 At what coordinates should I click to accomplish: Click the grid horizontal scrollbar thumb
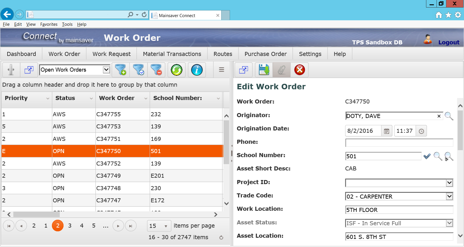[x=36, y=215]
